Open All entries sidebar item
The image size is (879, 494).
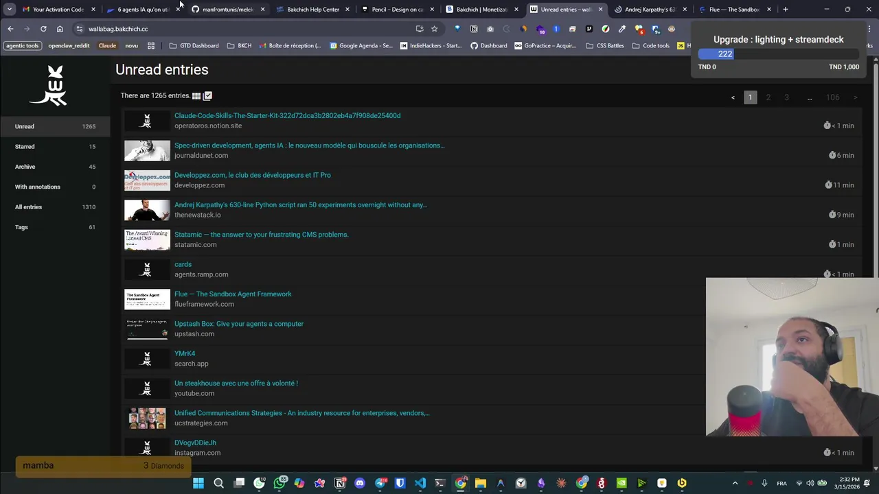(55, 207)
